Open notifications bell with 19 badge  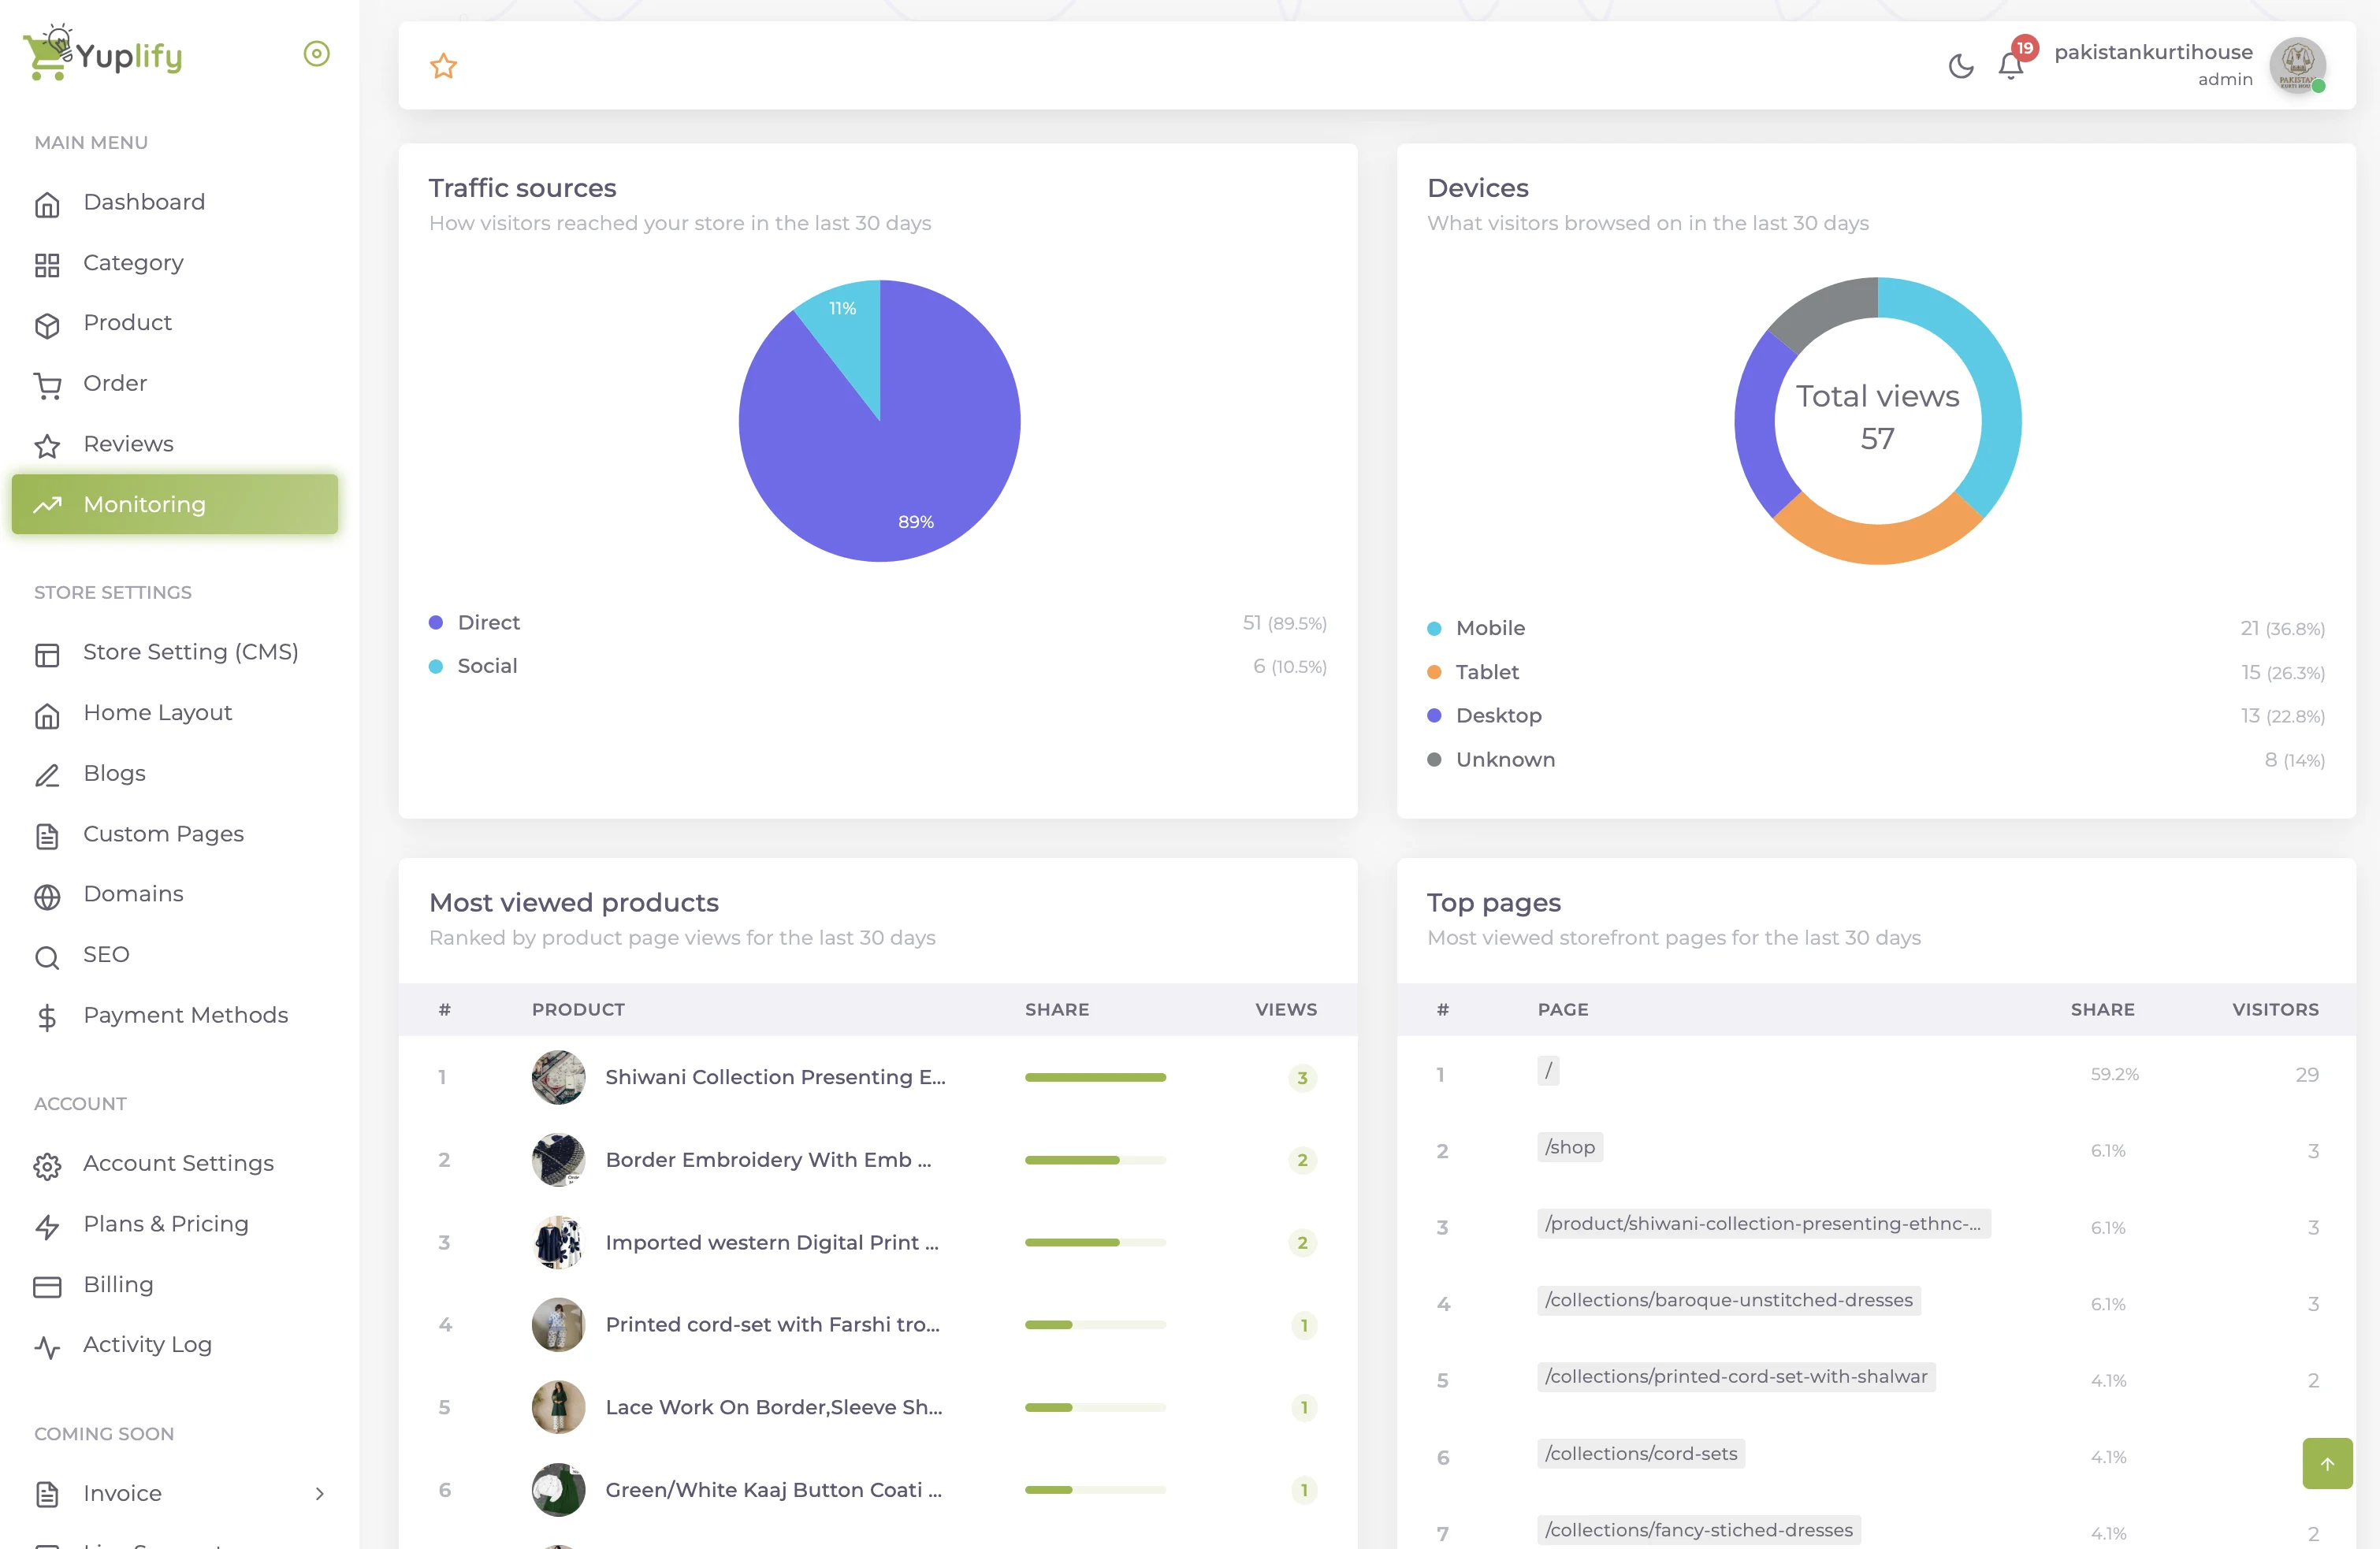[x=2011, y=66]
